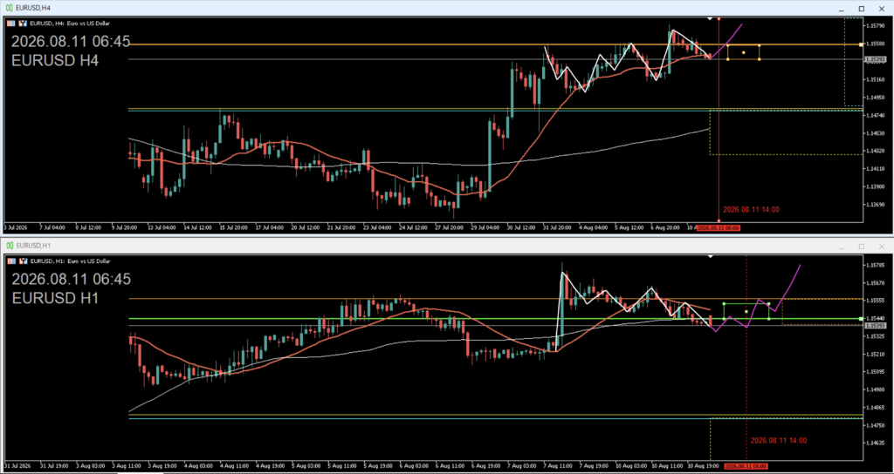Viewport: 894px width, 474px height.
Task: Select the center handle of orange rectangle on H4
Action: (x=744, y=52)
